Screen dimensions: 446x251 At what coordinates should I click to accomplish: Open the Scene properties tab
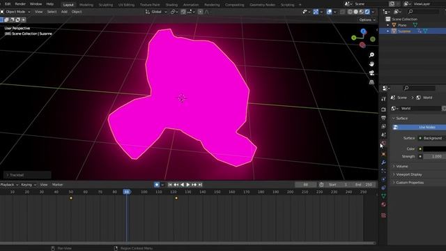(383, 135)
